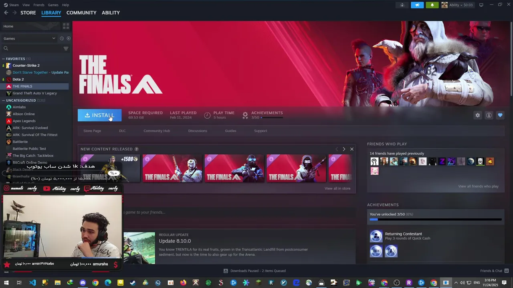The height and width of the screenshot is (288, 513).
Task: Open the advanced filter icon beside search
Action: pos(66,48)
